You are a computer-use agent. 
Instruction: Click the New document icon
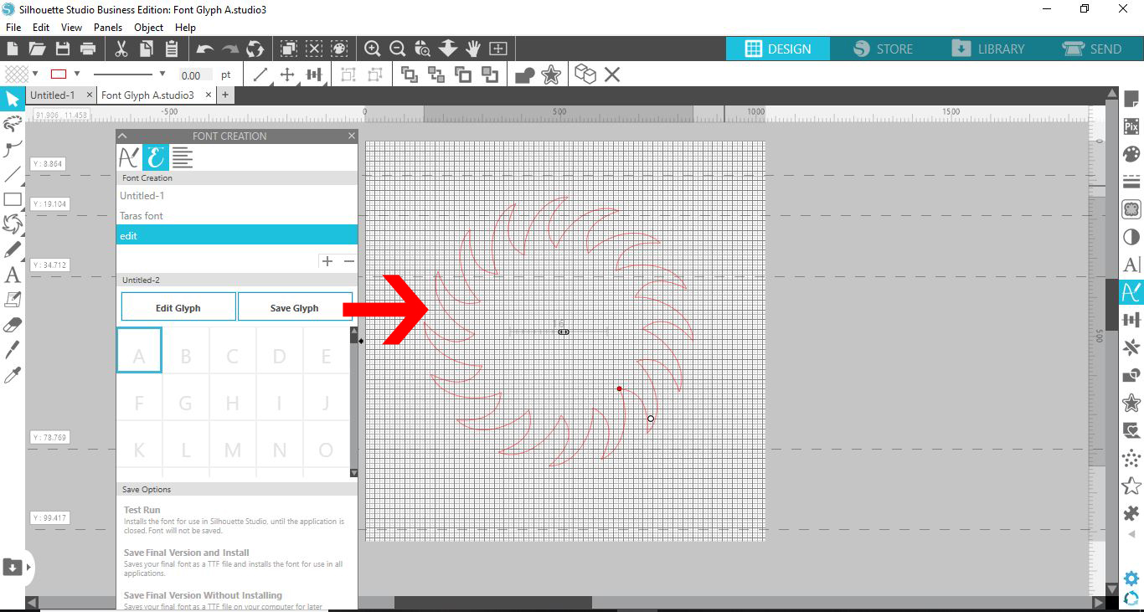point(13,49)
